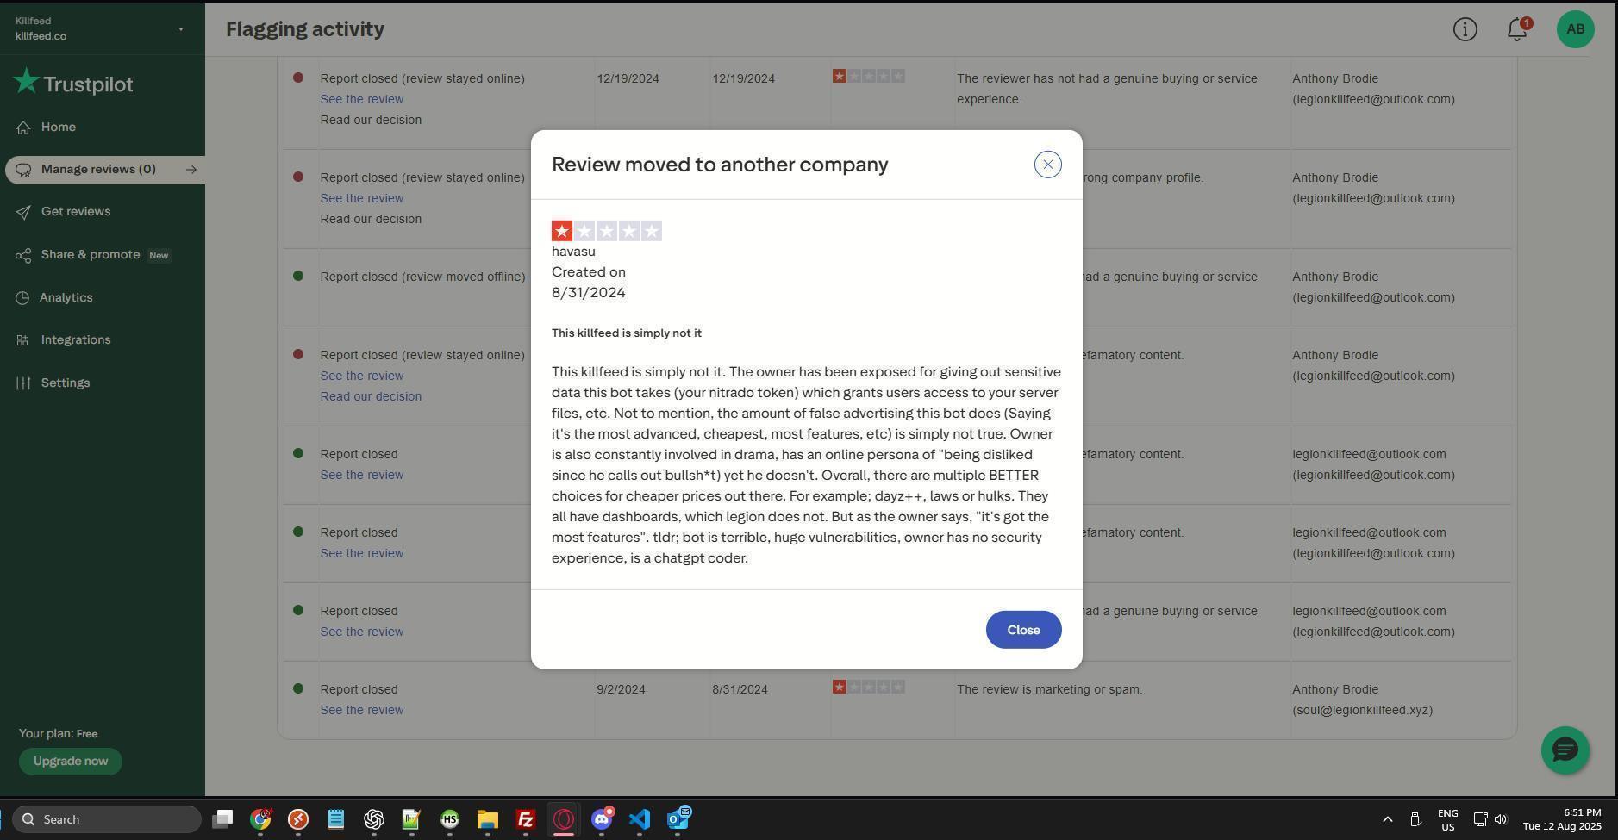Click the Settings sliders icon in the sidebar
Viewport: 1618px width, 840px height.
tap(23, 383)
